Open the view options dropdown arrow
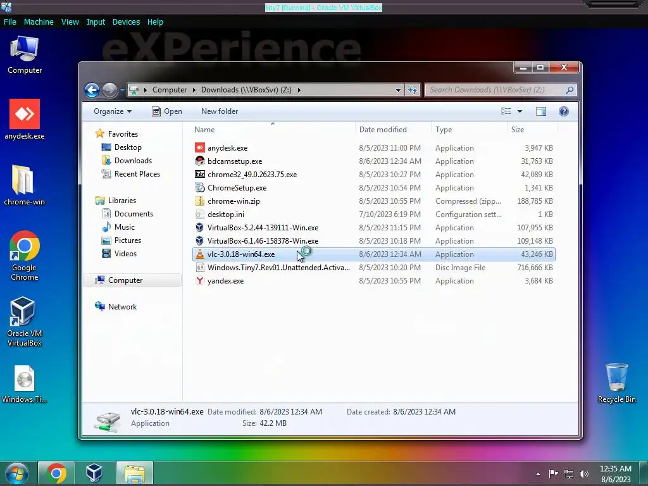 tap(520, 111)
